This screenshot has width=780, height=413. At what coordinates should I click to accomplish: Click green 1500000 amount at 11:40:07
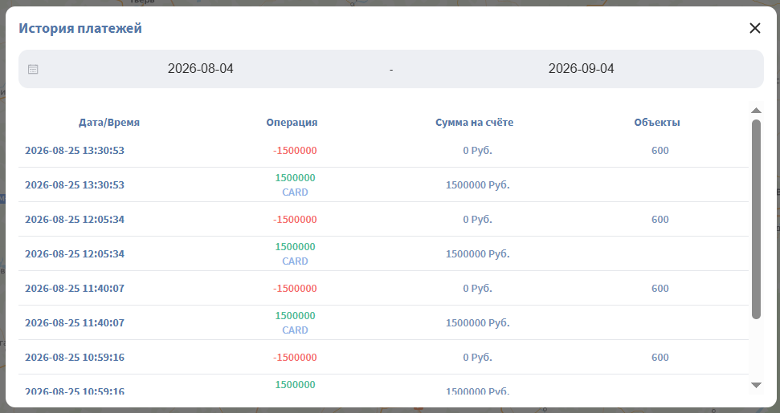[x=295, y=316]
